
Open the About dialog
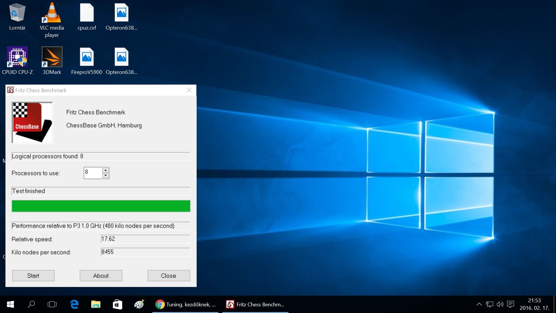coord(101,276)
